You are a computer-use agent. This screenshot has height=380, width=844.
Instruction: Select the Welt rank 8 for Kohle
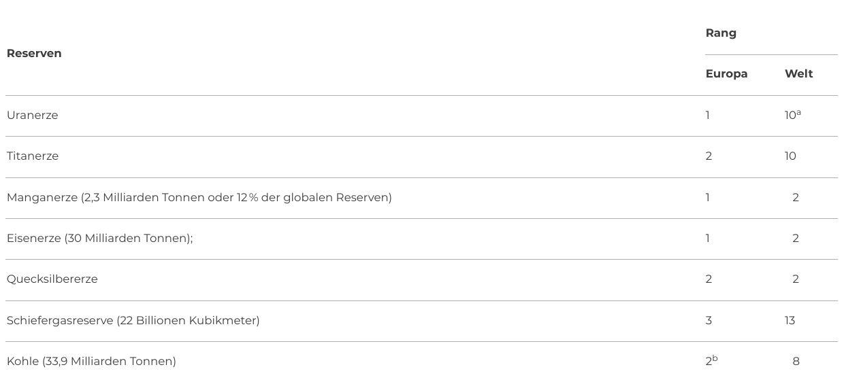pyautogui.click(x=796, y=362)
